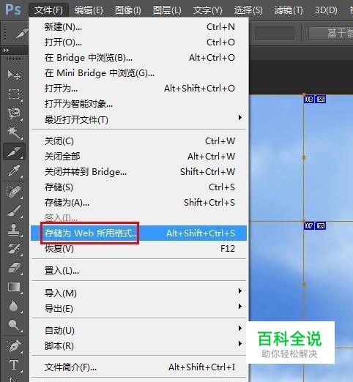353x382 pixels.
Task: Select the Gradient tool
Action: (x=14, y=287)
